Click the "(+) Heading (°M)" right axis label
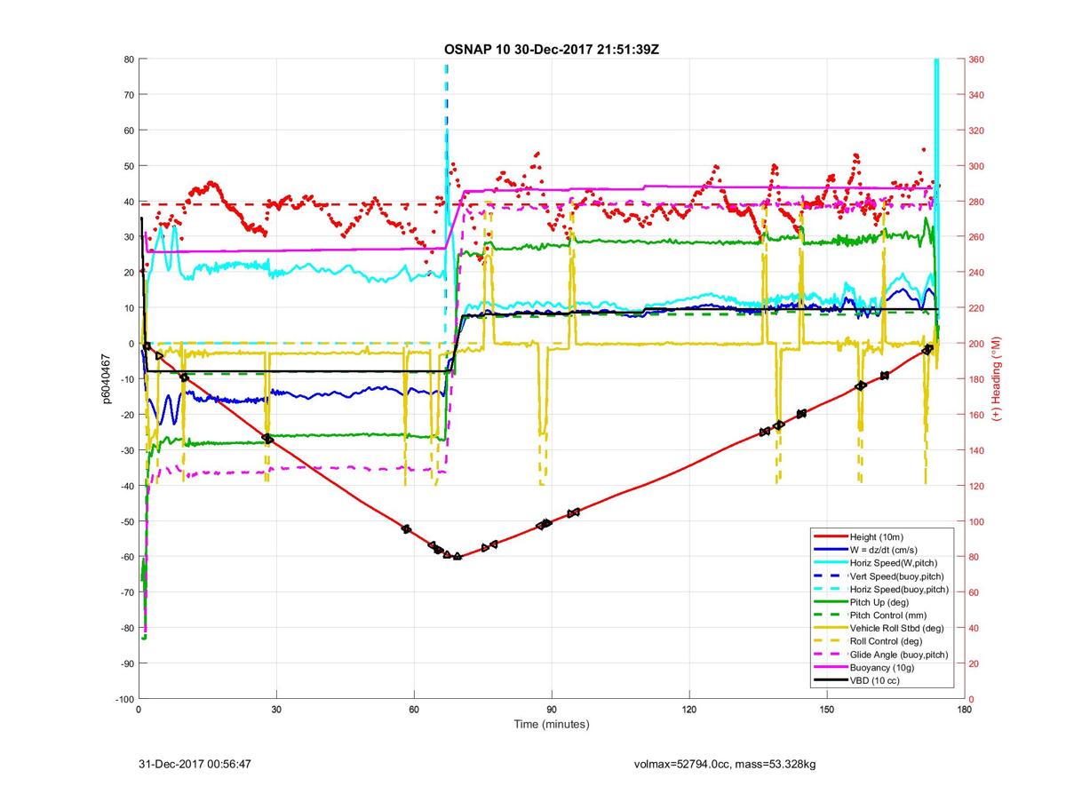 [x=997, y=379]
